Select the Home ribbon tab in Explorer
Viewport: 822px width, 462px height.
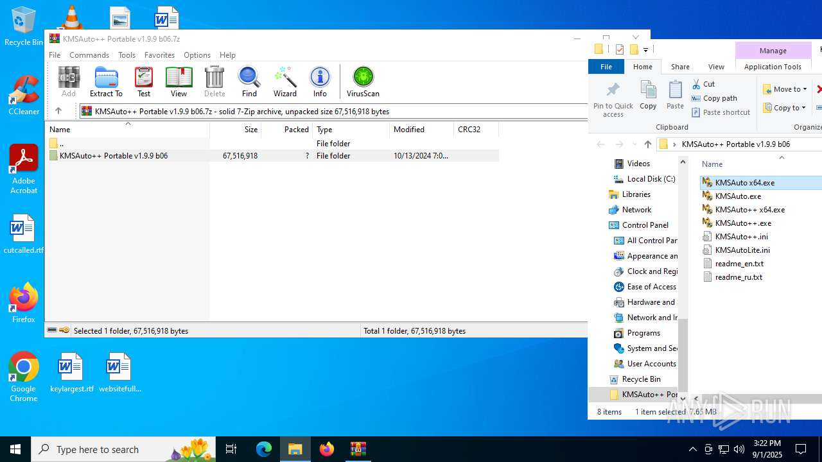click(643, 67)
